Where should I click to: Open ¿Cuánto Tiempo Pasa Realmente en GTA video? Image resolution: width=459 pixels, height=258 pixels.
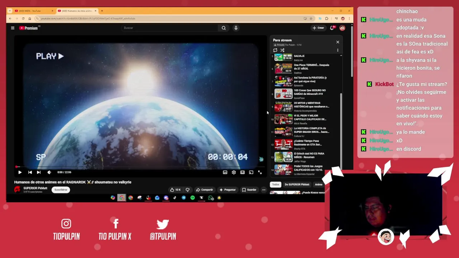(304, 144)
